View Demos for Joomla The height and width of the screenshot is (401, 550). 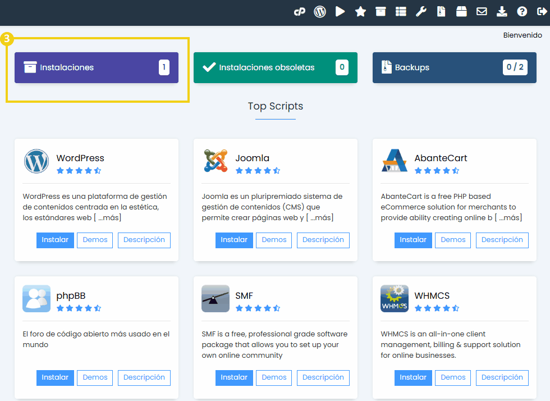coord(274,240)
